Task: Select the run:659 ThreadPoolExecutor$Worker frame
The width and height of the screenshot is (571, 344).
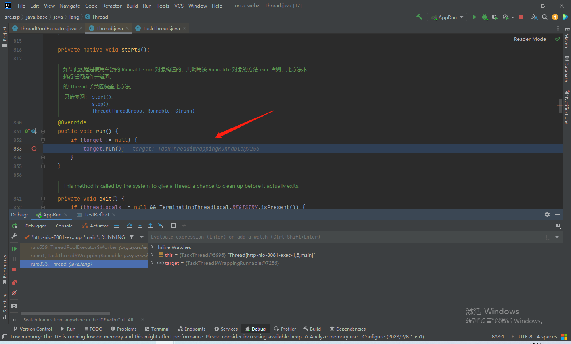Action: click(x=84, y=247)
